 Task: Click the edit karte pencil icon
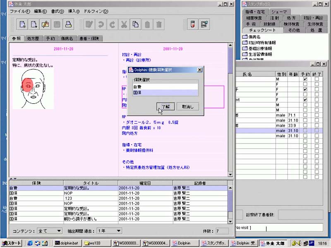point(46,24)
